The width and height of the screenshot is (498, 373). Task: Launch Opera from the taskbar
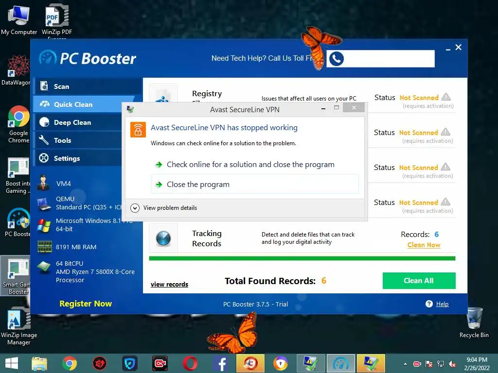[190, 363]
